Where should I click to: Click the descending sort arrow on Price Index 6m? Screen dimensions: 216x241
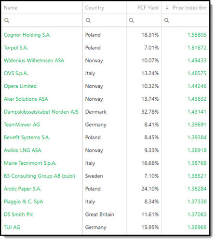coord(167,8)
